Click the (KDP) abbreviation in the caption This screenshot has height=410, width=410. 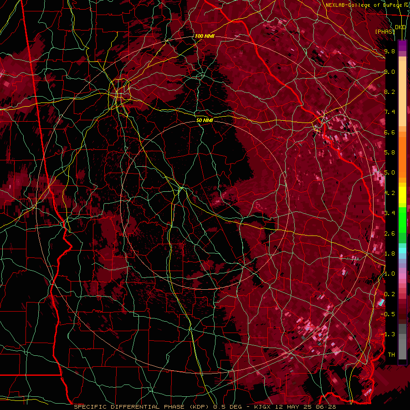point(199,407)
